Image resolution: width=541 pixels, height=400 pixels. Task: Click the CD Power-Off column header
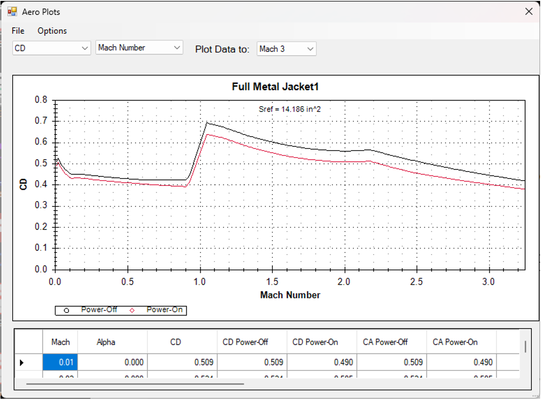pyautogui.click(x=245, y=342)
